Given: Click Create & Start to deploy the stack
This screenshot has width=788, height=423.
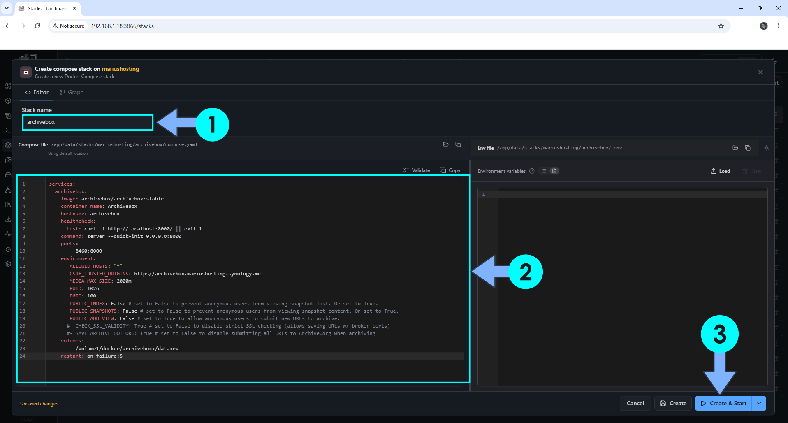Looking at the screenshot, I should [723, 403].
